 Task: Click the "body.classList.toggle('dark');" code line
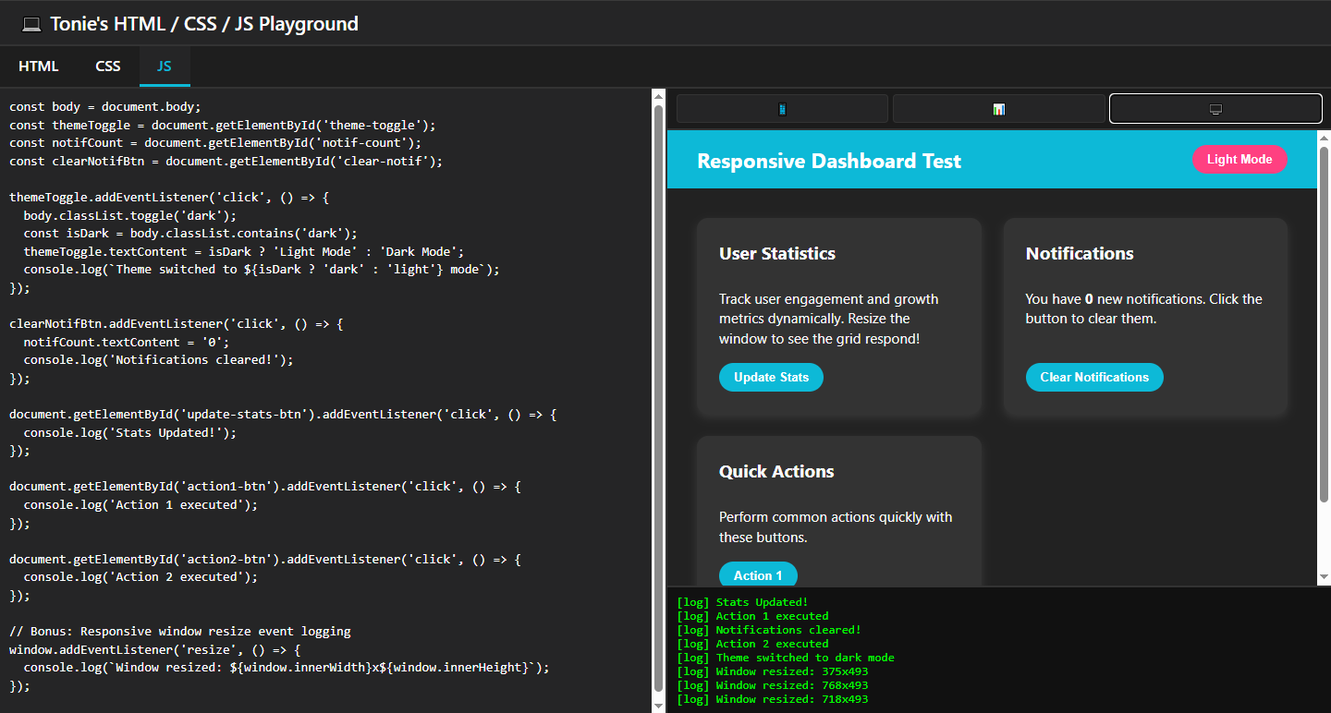[130, 215]
